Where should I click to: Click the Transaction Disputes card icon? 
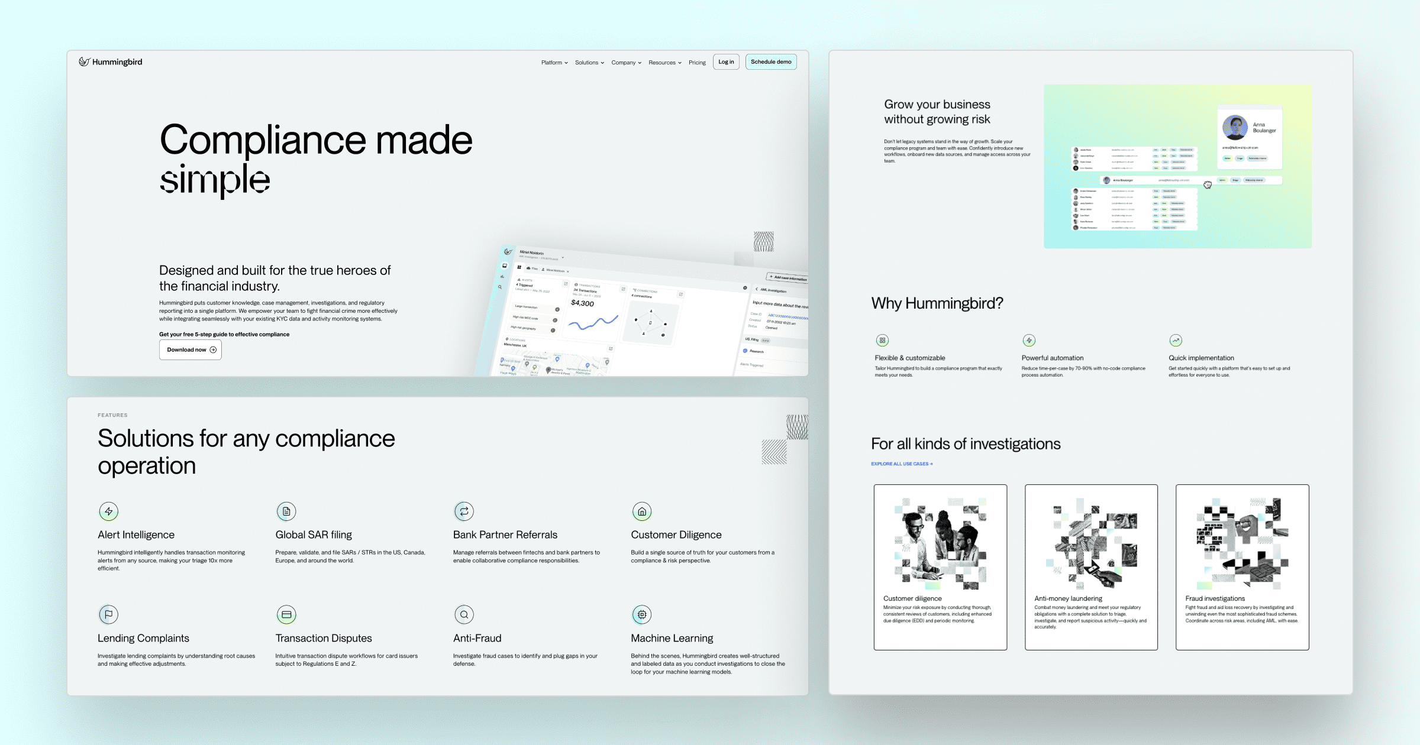click(x=286, y=614)
